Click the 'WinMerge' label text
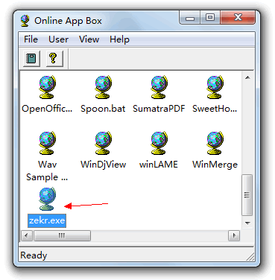The width and height of the screenshot is (275, 280). (215, 165)
